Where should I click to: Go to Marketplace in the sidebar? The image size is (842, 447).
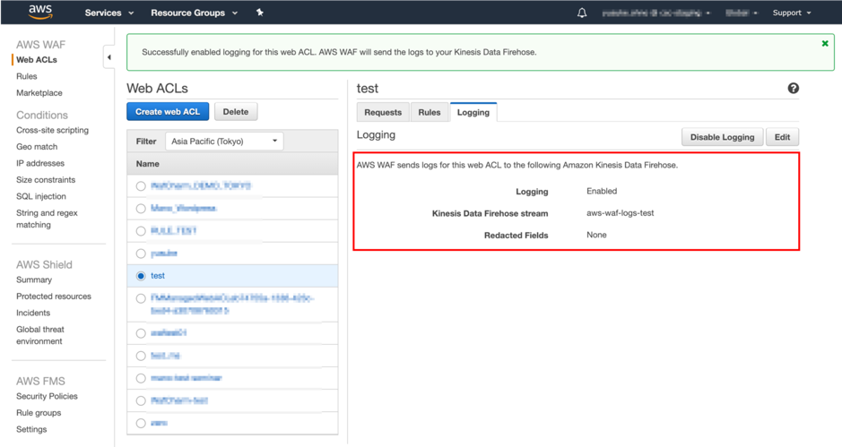click(x=39, y=93)
